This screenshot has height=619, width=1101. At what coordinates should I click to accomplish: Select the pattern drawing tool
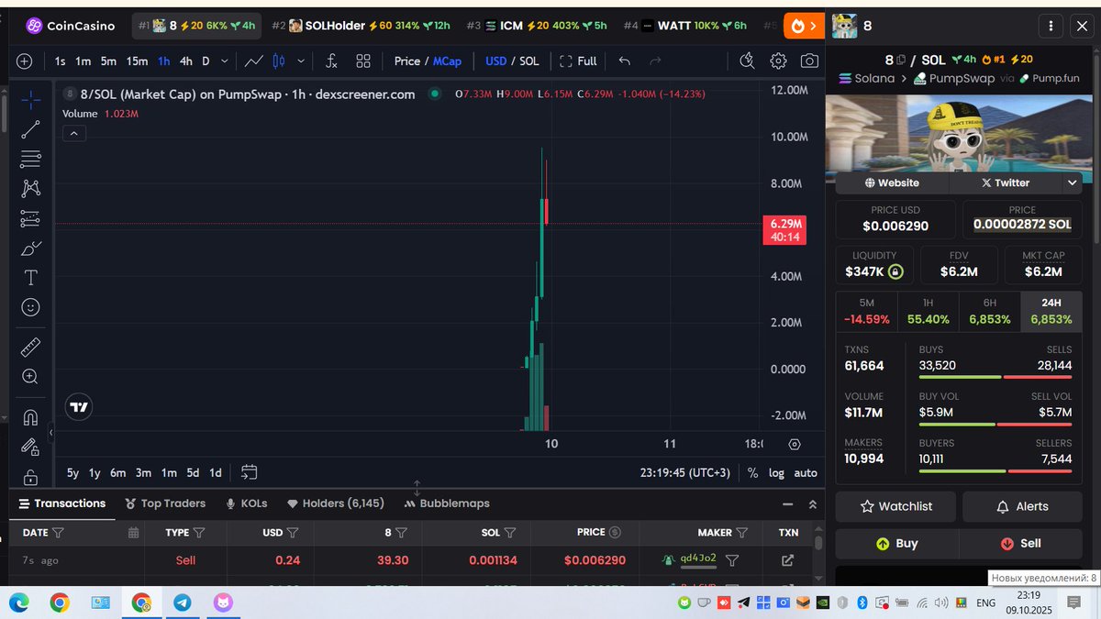(x=30, y=188)
